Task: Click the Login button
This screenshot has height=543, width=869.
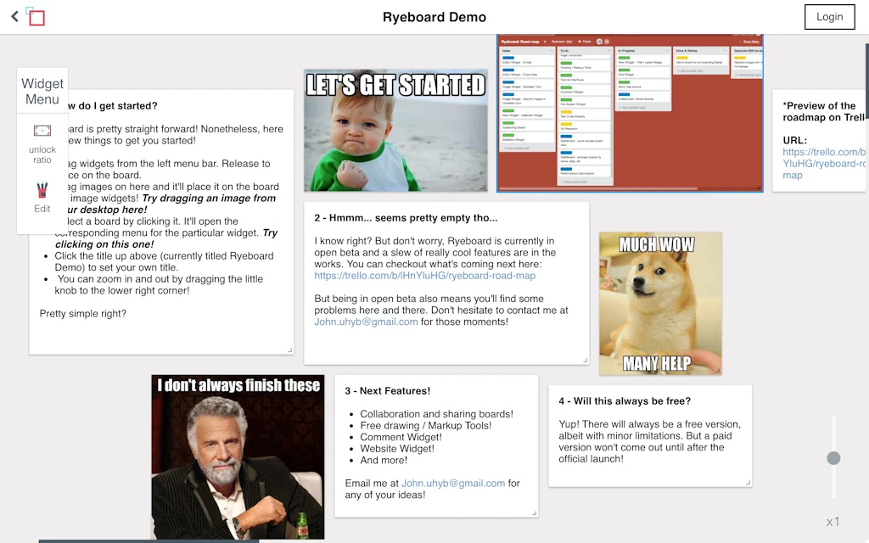Action: (829, 16)
